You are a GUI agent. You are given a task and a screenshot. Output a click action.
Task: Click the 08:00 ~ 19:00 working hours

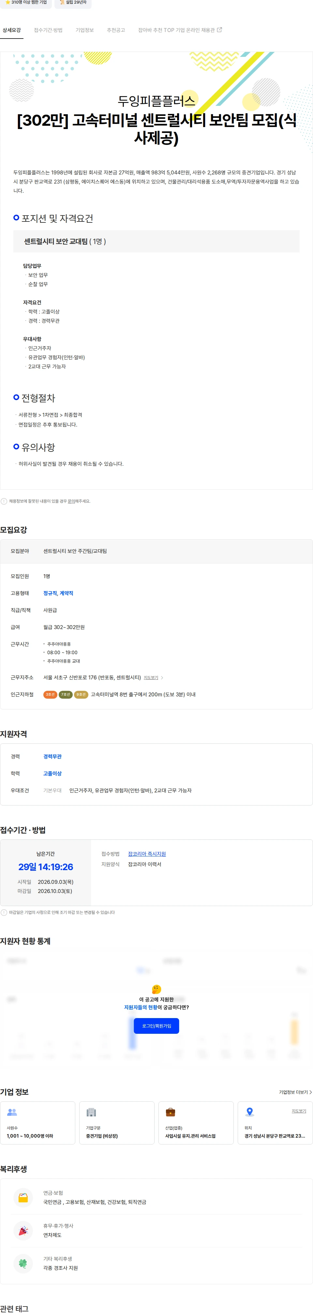point(62,652)
